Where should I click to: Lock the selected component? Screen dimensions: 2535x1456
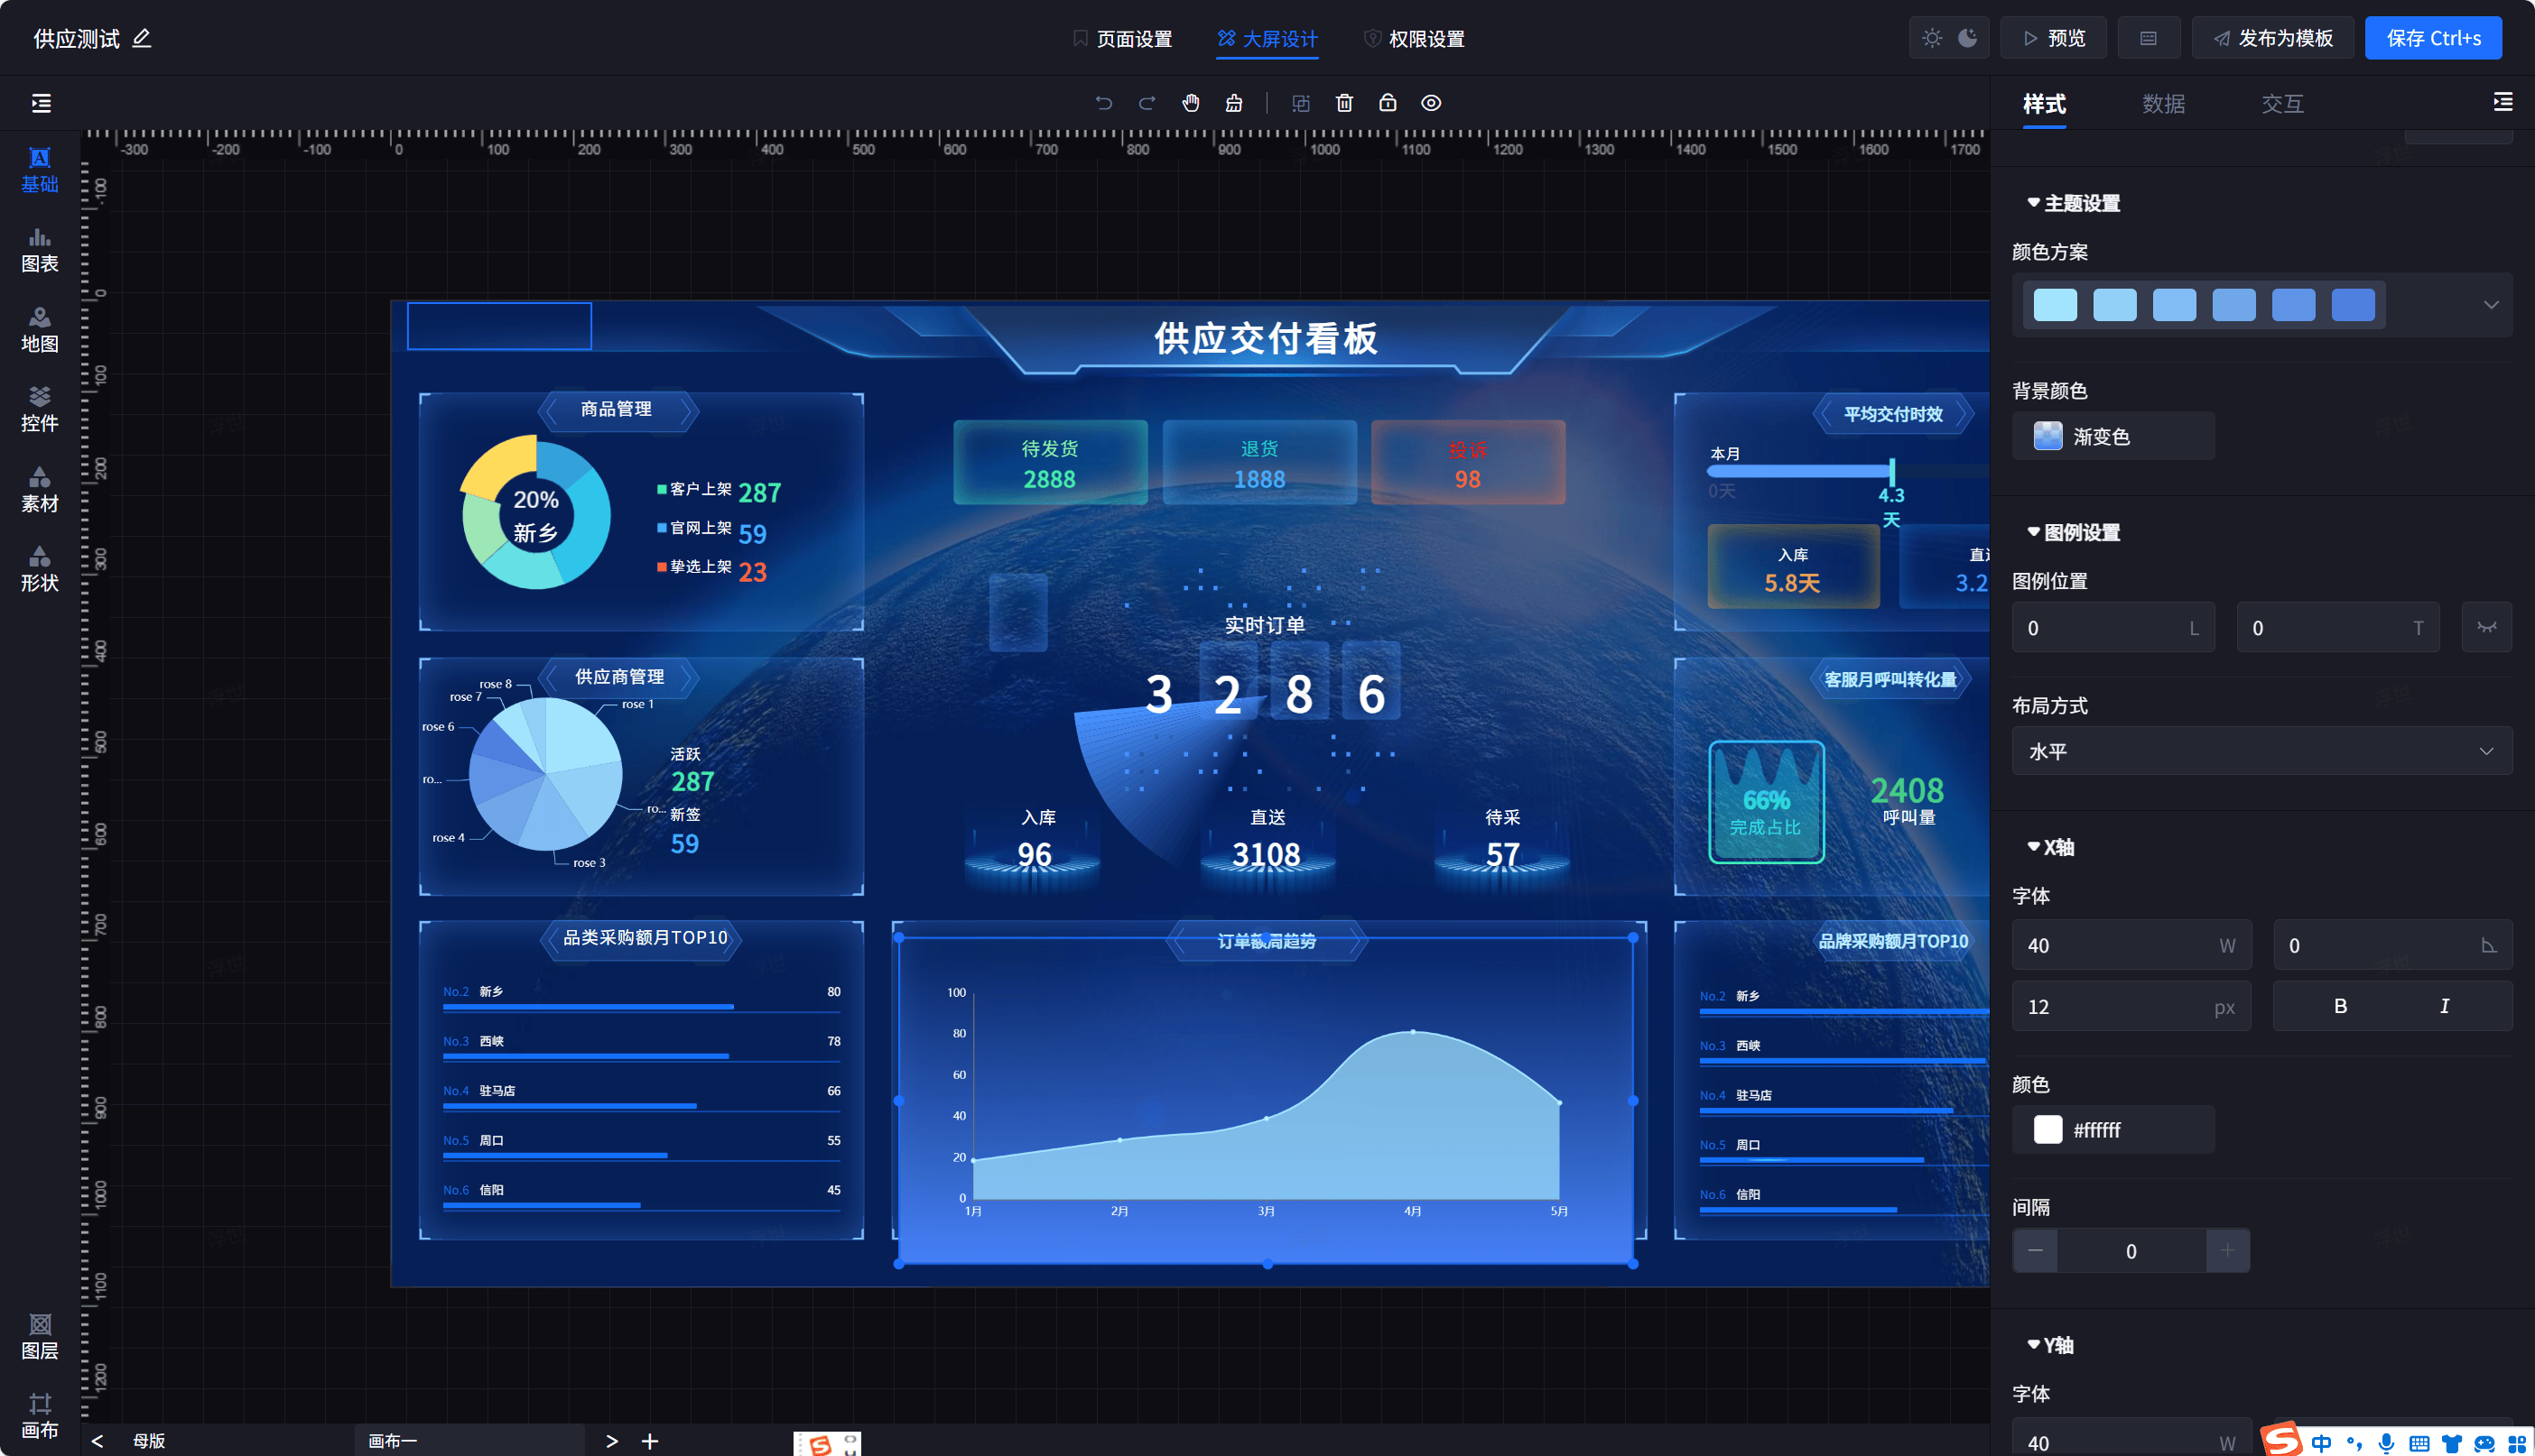tap(1387, 103)
